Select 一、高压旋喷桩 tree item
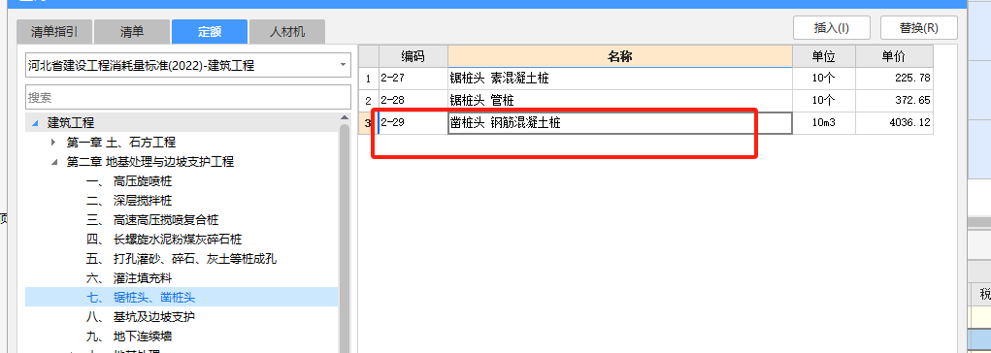Image resolution: width=991 pixels, height=353 pixels. pos(129,181)
